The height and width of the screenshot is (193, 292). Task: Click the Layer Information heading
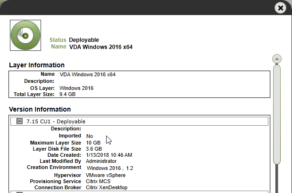click(x=37, y=65)
